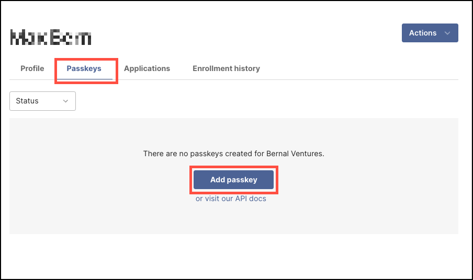Click the Add passkey button

(x=233, y=180)
